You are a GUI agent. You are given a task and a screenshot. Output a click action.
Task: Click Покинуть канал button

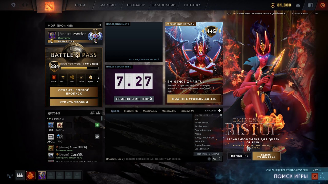[x=208, y=154]
